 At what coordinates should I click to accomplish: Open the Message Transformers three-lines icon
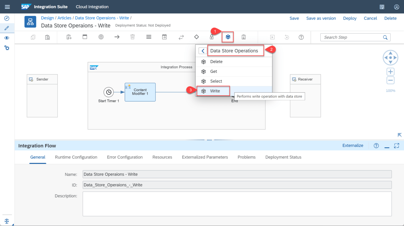(149, 37)
